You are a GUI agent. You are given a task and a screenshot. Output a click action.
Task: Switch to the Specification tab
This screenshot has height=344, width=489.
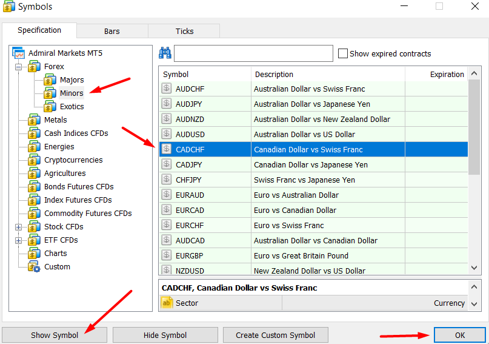[39, 30]
